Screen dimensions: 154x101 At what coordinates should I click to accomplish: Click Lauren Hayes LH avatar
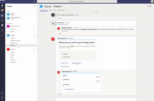coord(53,23)
